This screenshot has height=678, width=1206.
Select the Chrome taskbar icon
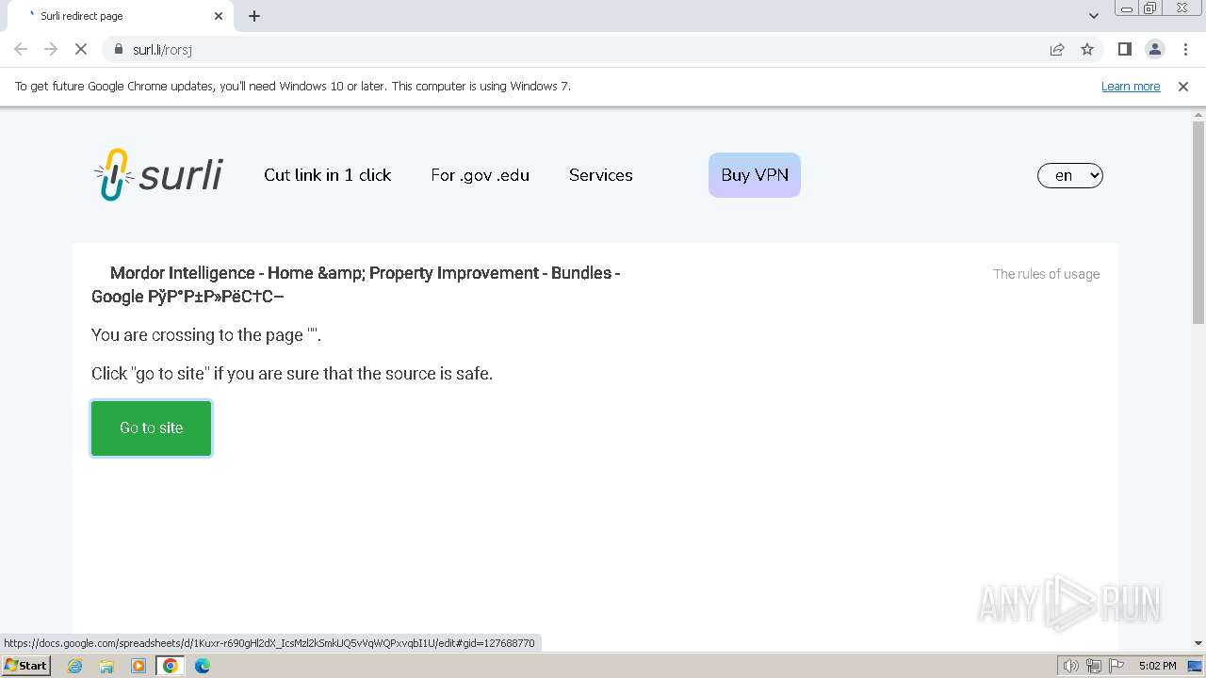point(171,666)
